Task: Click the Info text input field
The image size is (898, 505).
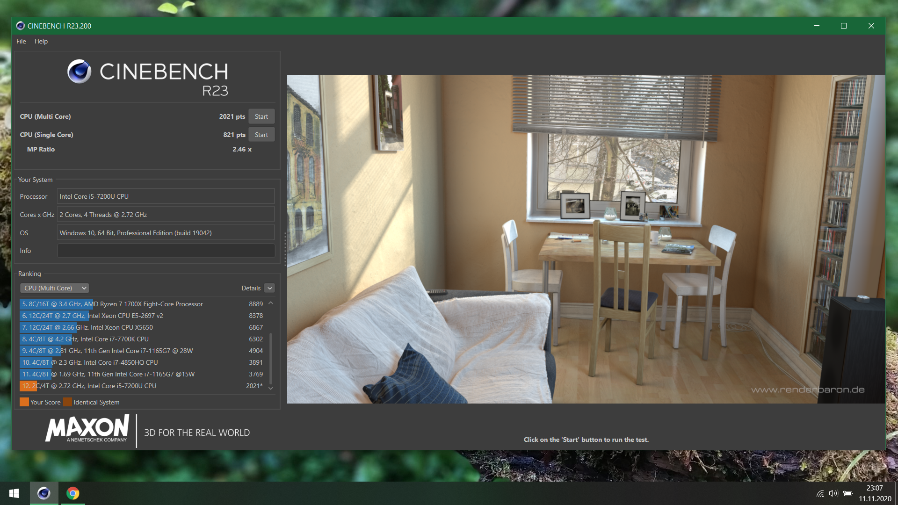Action: (x=166, y=251)
